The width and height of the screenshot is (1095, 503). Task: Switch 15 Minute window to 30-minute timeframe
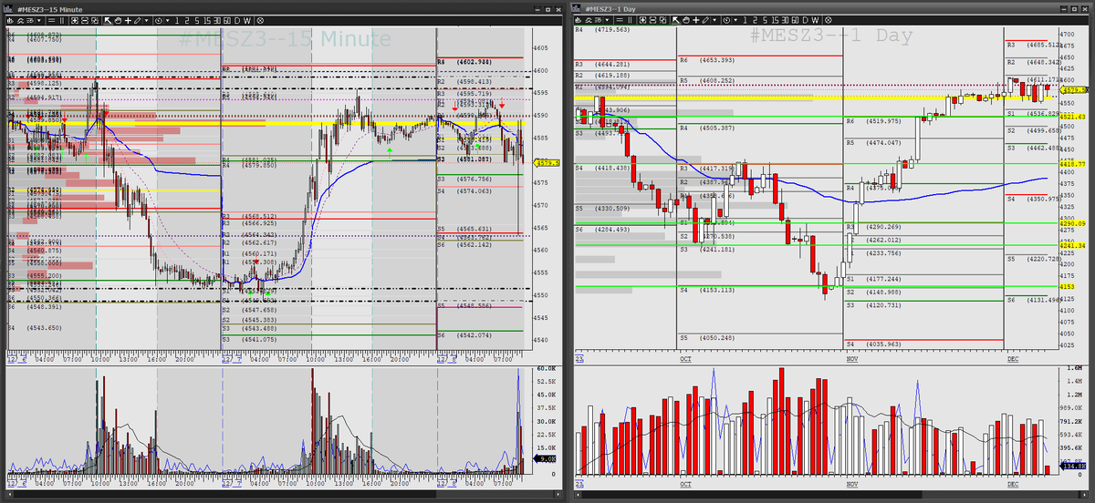(217, 20)
